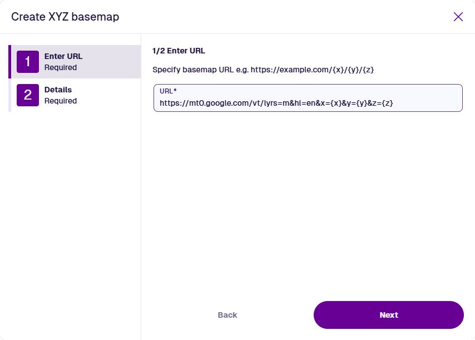
Task: Click the Specify basemap URL instruction text
Action: tap(200, 70)
